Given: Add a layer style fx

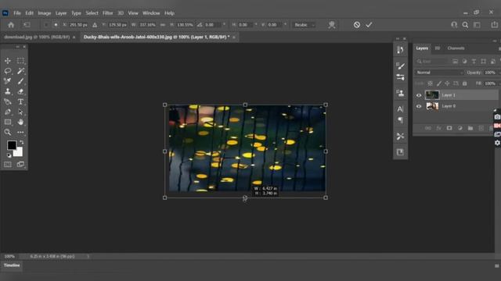Looking at the screenshot, I should [438, 128].
